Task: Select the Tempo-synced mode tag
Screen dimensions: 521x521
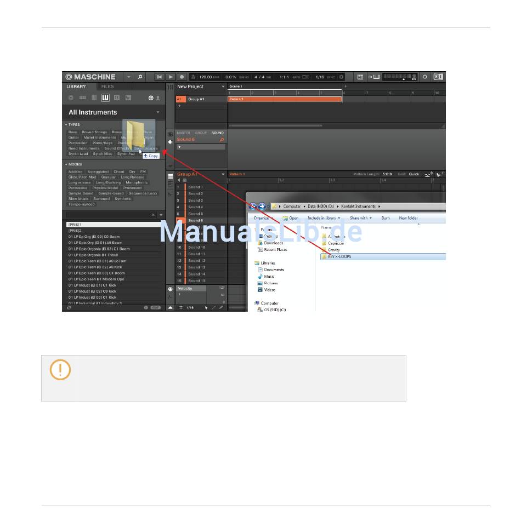Action: pyautogui.click(x=82, y=204)
